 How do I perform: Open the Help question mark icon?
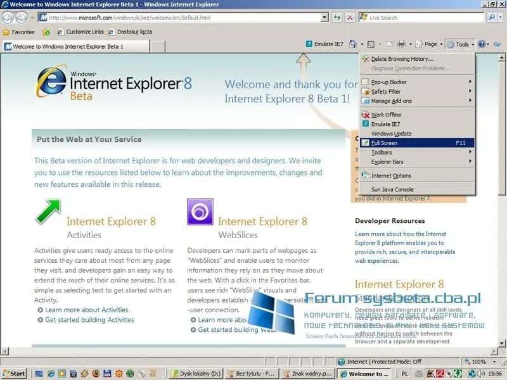(x=482, y=44)
